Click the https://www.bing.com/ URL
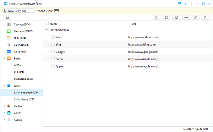 pyautogui.click(x=142, y=45)
